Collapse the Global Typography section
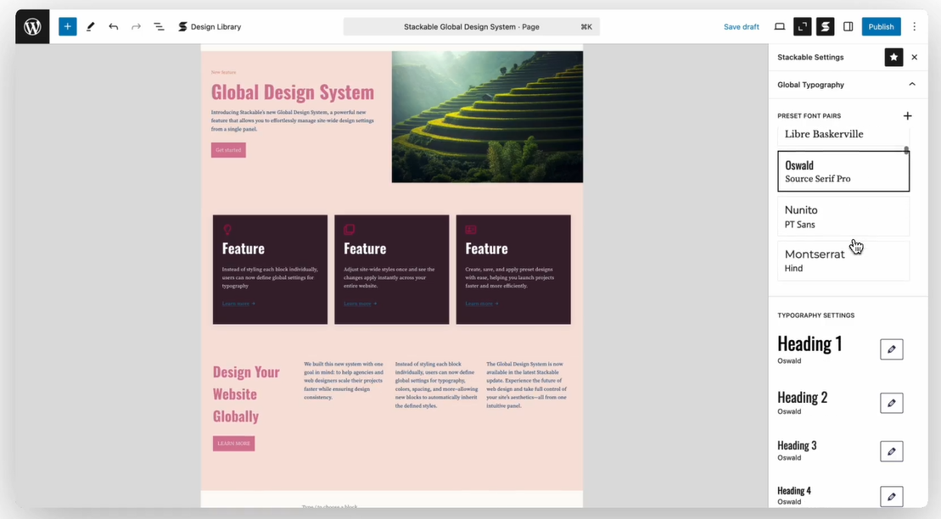This screenshot has height=519, width=941. pos(912,84)
